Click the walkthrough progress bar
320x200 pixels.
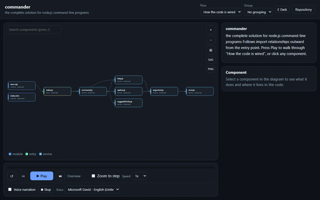111,167
